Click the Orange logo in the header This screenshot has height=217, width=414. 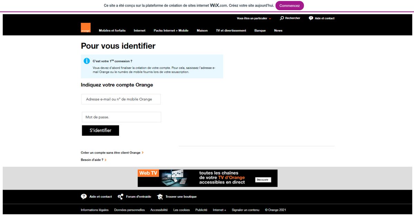[86, 28]
